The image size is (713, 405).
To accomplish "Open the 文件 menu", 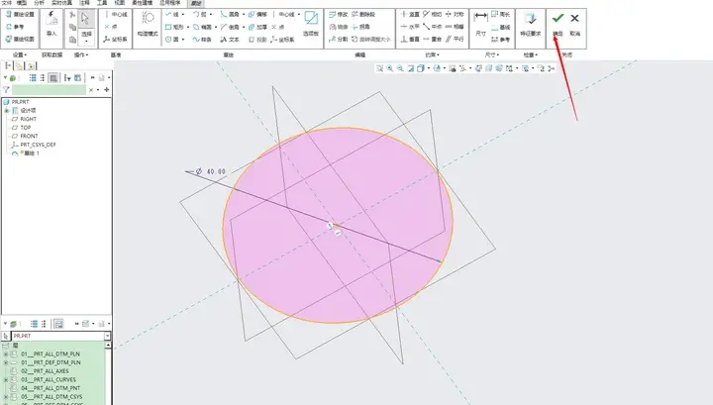I will 7,3.
